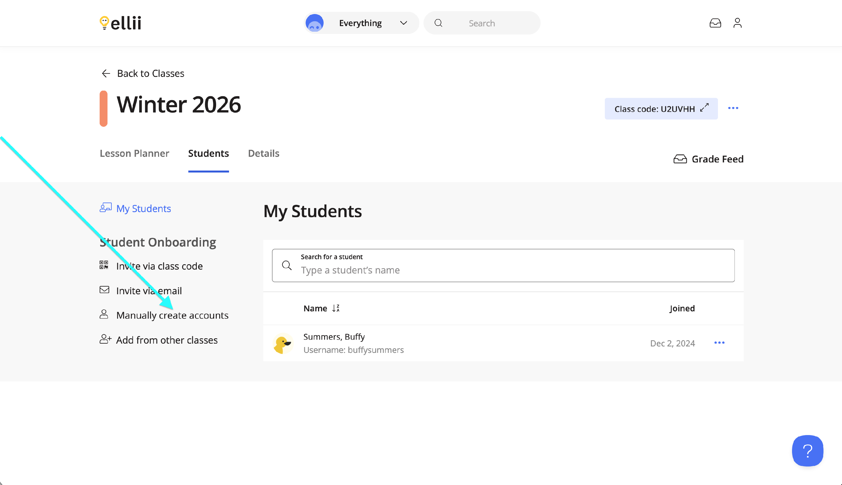Click the orange class color bar
Image resolution: width=842 pixels, height=485 pixels.
click(104, 108)
